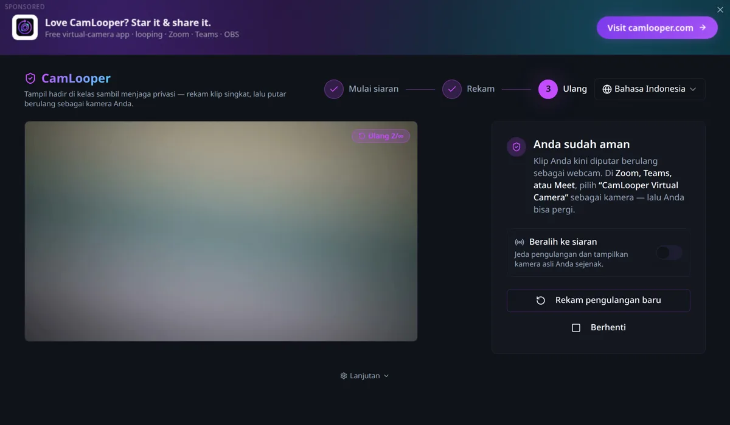Click the globe icon in language selector
The height and width of the screenshot is (425, 730).
coord(607,89)
